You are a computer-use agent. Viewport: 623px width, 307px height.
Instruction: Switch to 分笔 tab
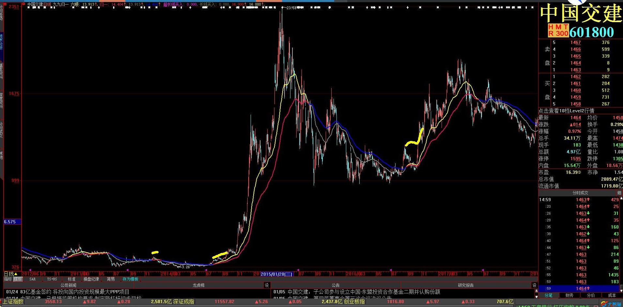pyautogui.click(x=549, y=295)
